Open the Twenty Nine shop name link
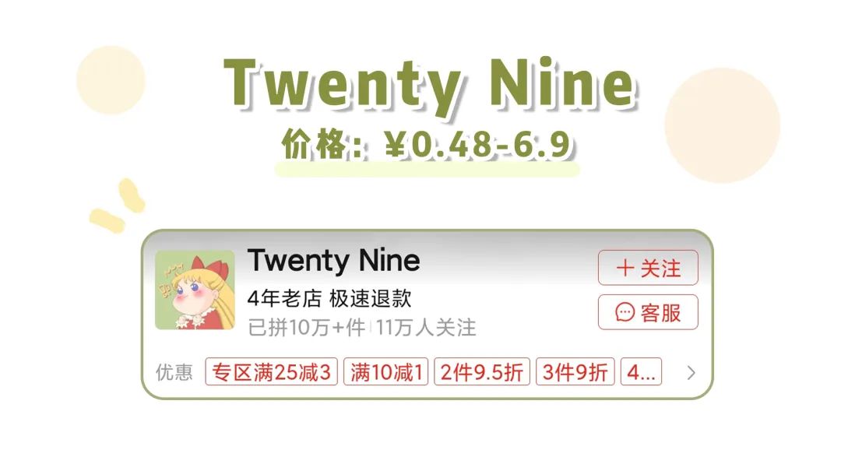Image resolution: width=841 pixels, height=464 pixels. 333,262
